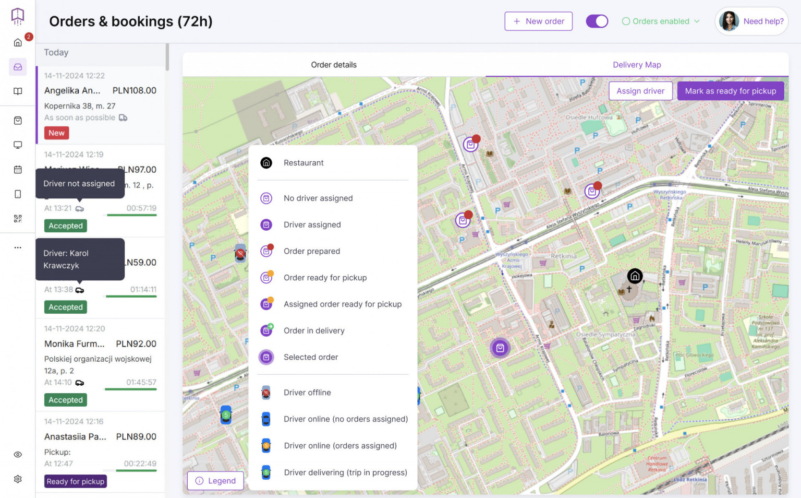
Task: Click the offline driver car on map
Action: click(240, 254)
